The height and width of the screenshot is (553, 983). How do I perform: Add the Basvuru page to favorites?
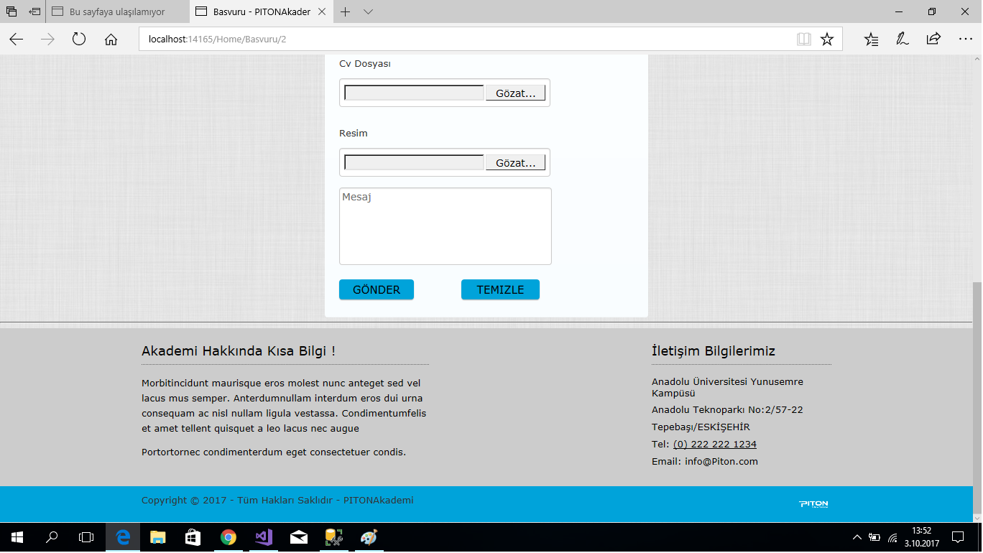click(827, 39)
